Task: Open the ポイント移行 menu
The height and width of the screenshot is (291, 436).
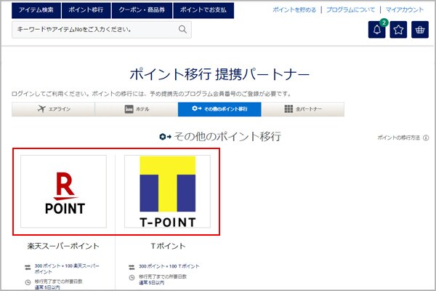Action: coord(86,11)
